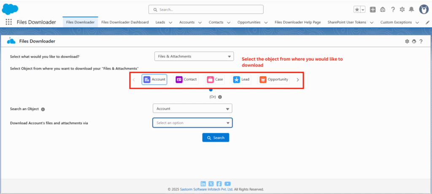Image resolution: width=432 pixels, height=194 pixels.
Task: Open the SharePoint User Tokens tab
Action: [347, 22]
